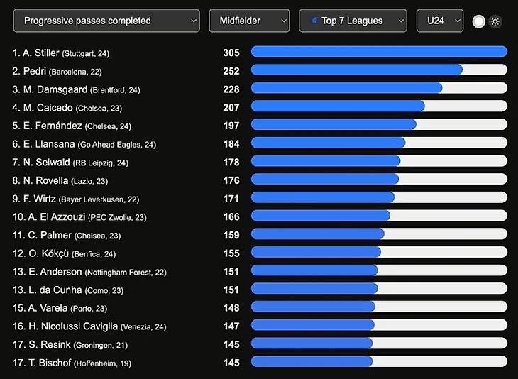
Task: Click O. Kökçü's bar
Action: click(x=379, y=252)
